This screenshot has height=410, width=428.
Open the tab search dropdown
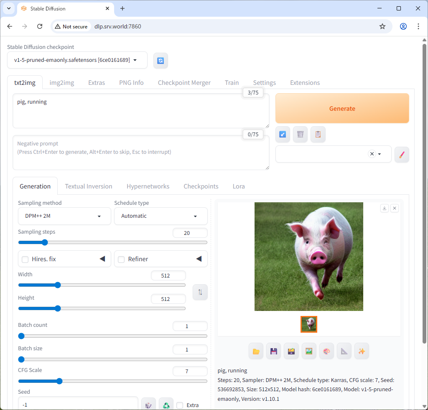(x=9, y=8)
